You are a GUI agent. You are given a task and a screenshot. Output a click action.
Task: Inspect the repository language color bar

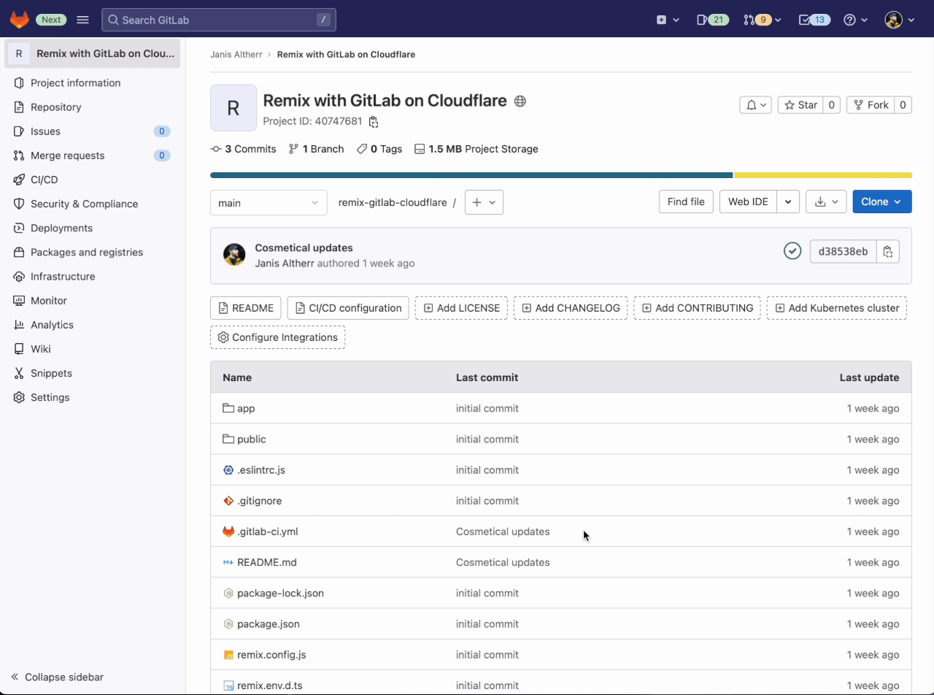pos(560,174)
